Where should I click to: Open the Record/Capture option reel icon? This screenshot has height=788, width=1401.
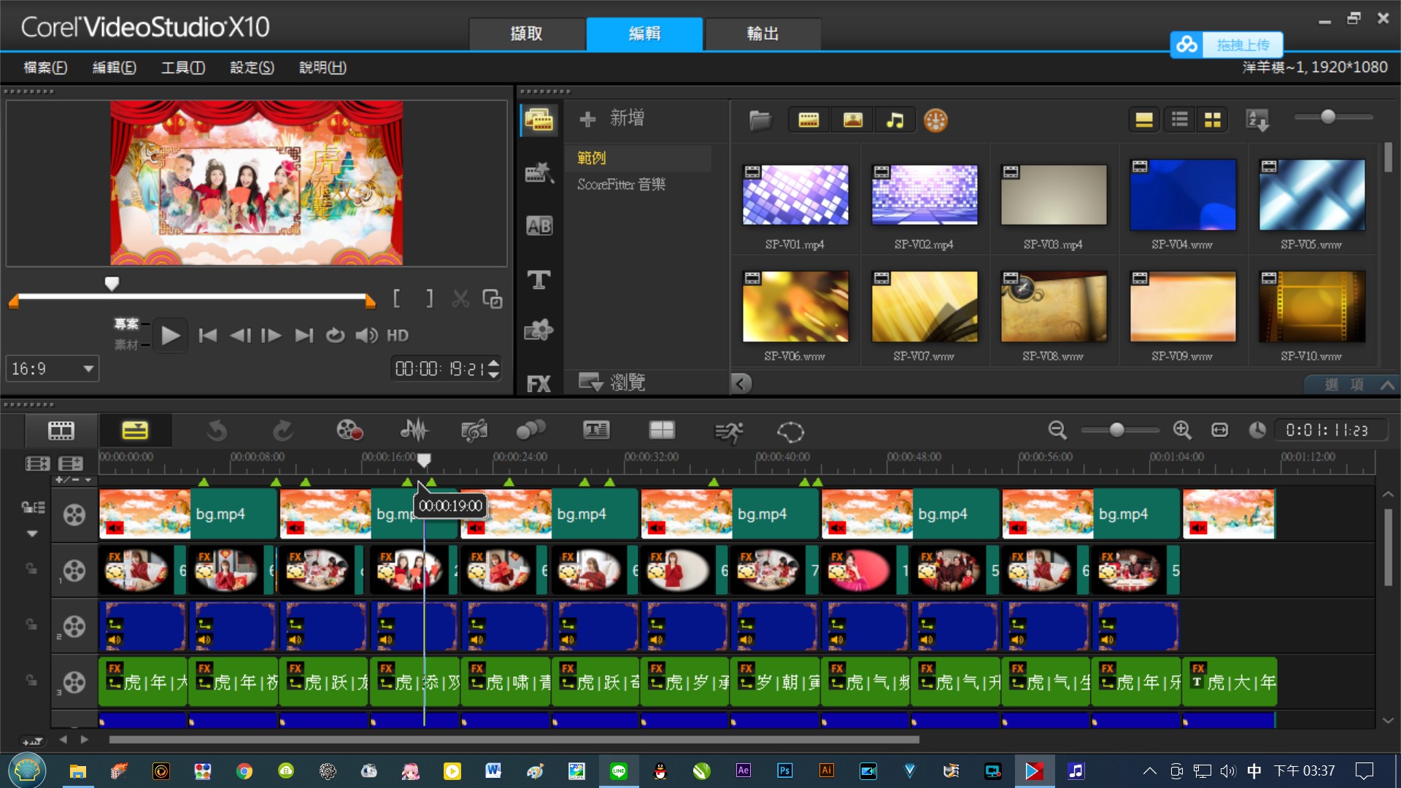(350, 430)
